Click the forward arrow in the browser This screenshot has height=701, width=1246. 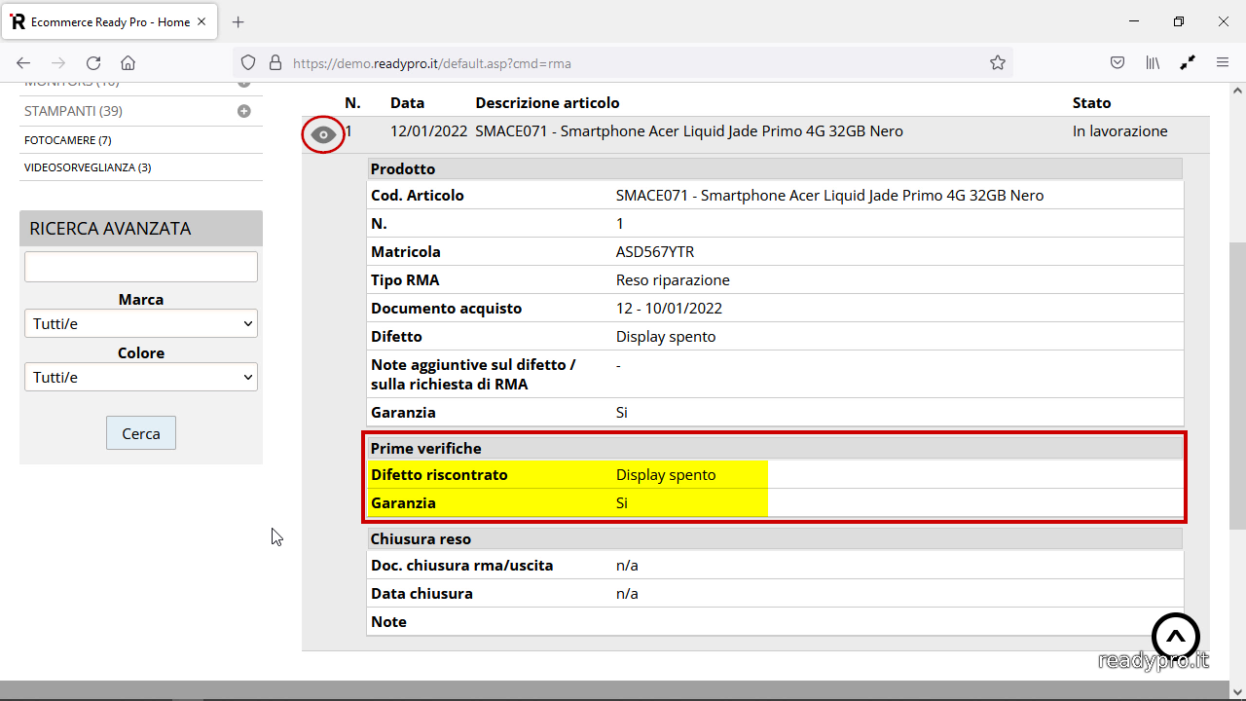click(58, 63)
